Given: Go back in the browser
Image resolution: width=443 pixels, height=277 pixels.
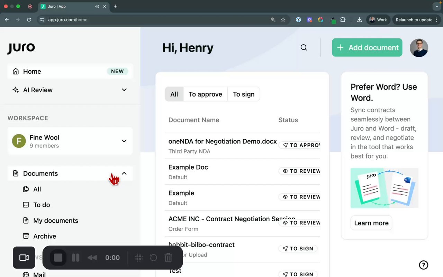Looking at the screenshot, I should [x=7, y=20].
